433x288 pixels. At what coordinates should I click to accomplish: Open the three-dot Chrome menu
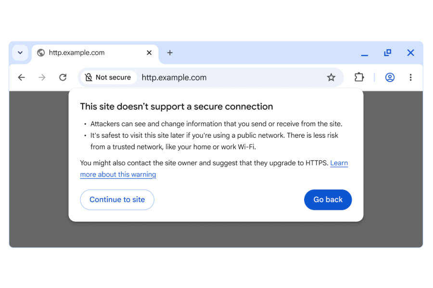410,77
